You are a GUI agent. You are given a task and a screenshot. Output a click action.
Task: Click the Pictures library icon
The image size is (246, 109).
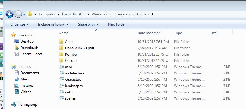click(17, 86)
